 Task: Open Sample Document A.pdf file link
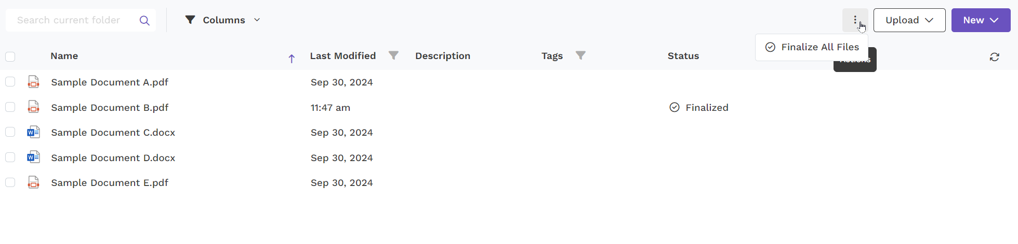[110, 82]
